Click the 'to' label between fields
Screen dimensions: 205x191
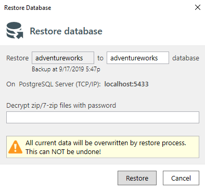coord(100,58)
